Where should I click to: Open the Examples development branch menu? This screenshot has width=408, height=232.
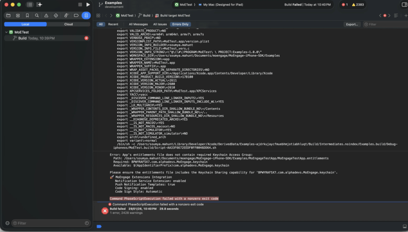click(111, 5)
